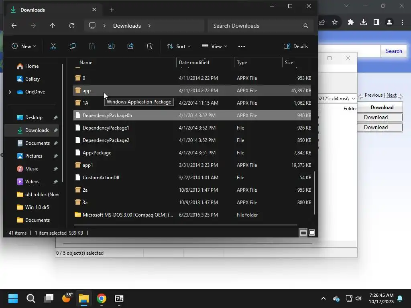Click the Rename icon in toolbar

click(x=111, y=47)
